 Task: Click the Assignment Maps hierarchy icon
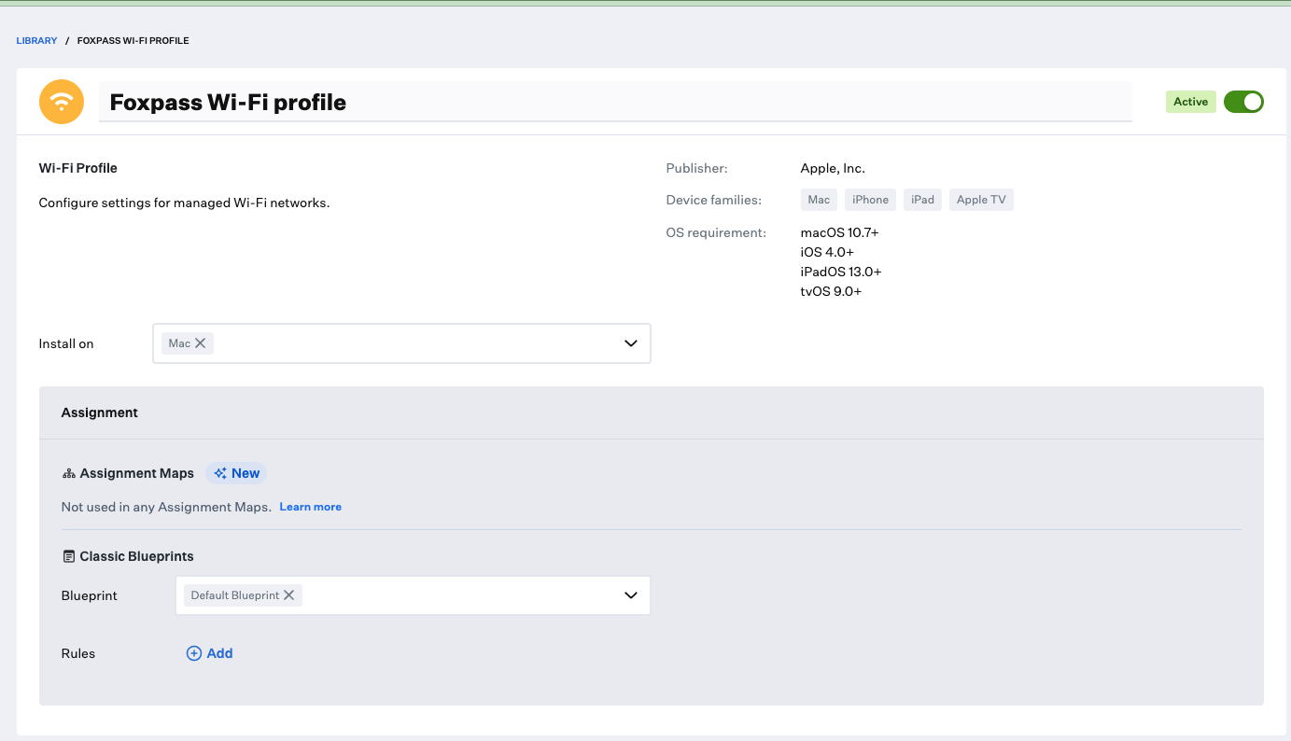tap(68, 473)
